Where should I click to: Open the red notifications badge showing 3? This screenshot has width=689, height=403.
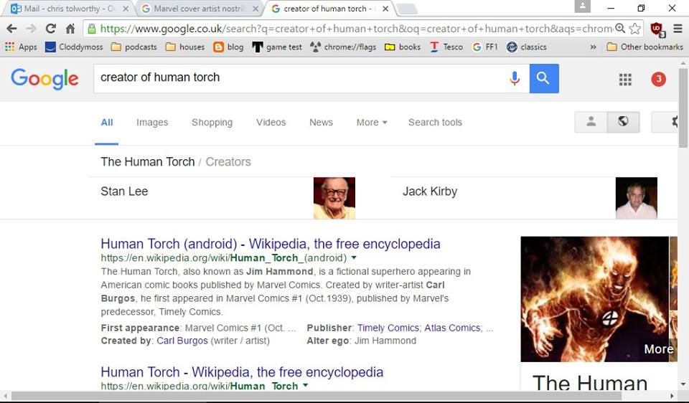(658, 79)
